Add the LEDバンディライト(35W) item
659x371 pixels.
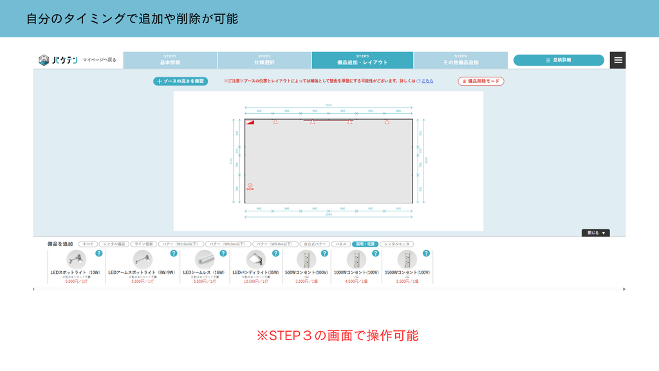click(256, 267)
